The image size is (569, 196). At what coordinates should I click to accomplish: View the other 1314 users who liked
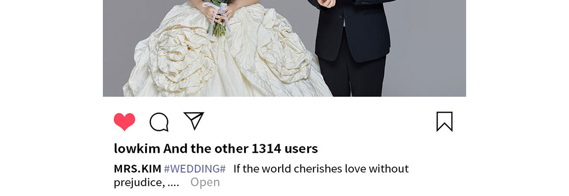click(241, 149)
